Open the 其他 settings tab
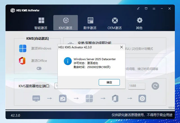 (139, 23)
